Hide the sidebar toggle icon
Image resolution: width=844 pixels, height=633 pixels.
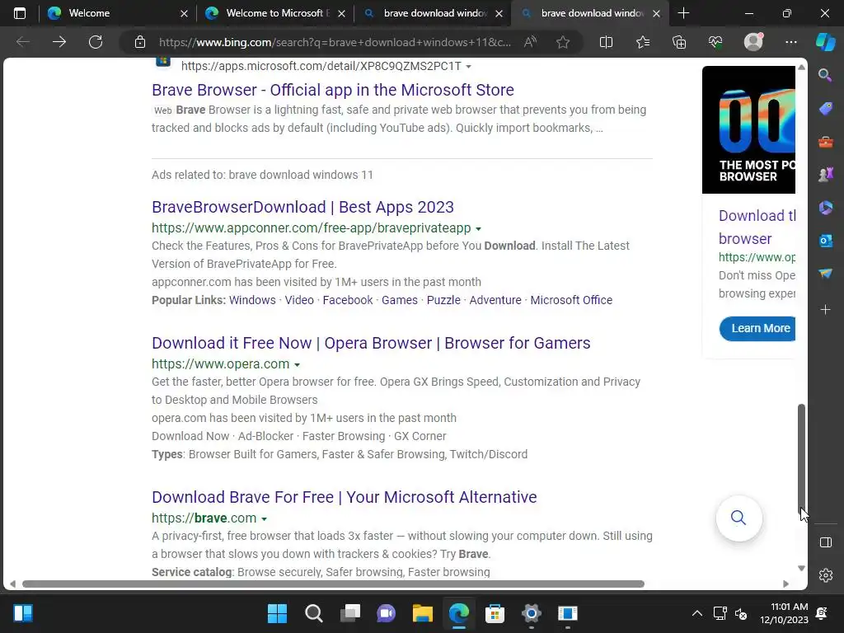pos(826,542)
